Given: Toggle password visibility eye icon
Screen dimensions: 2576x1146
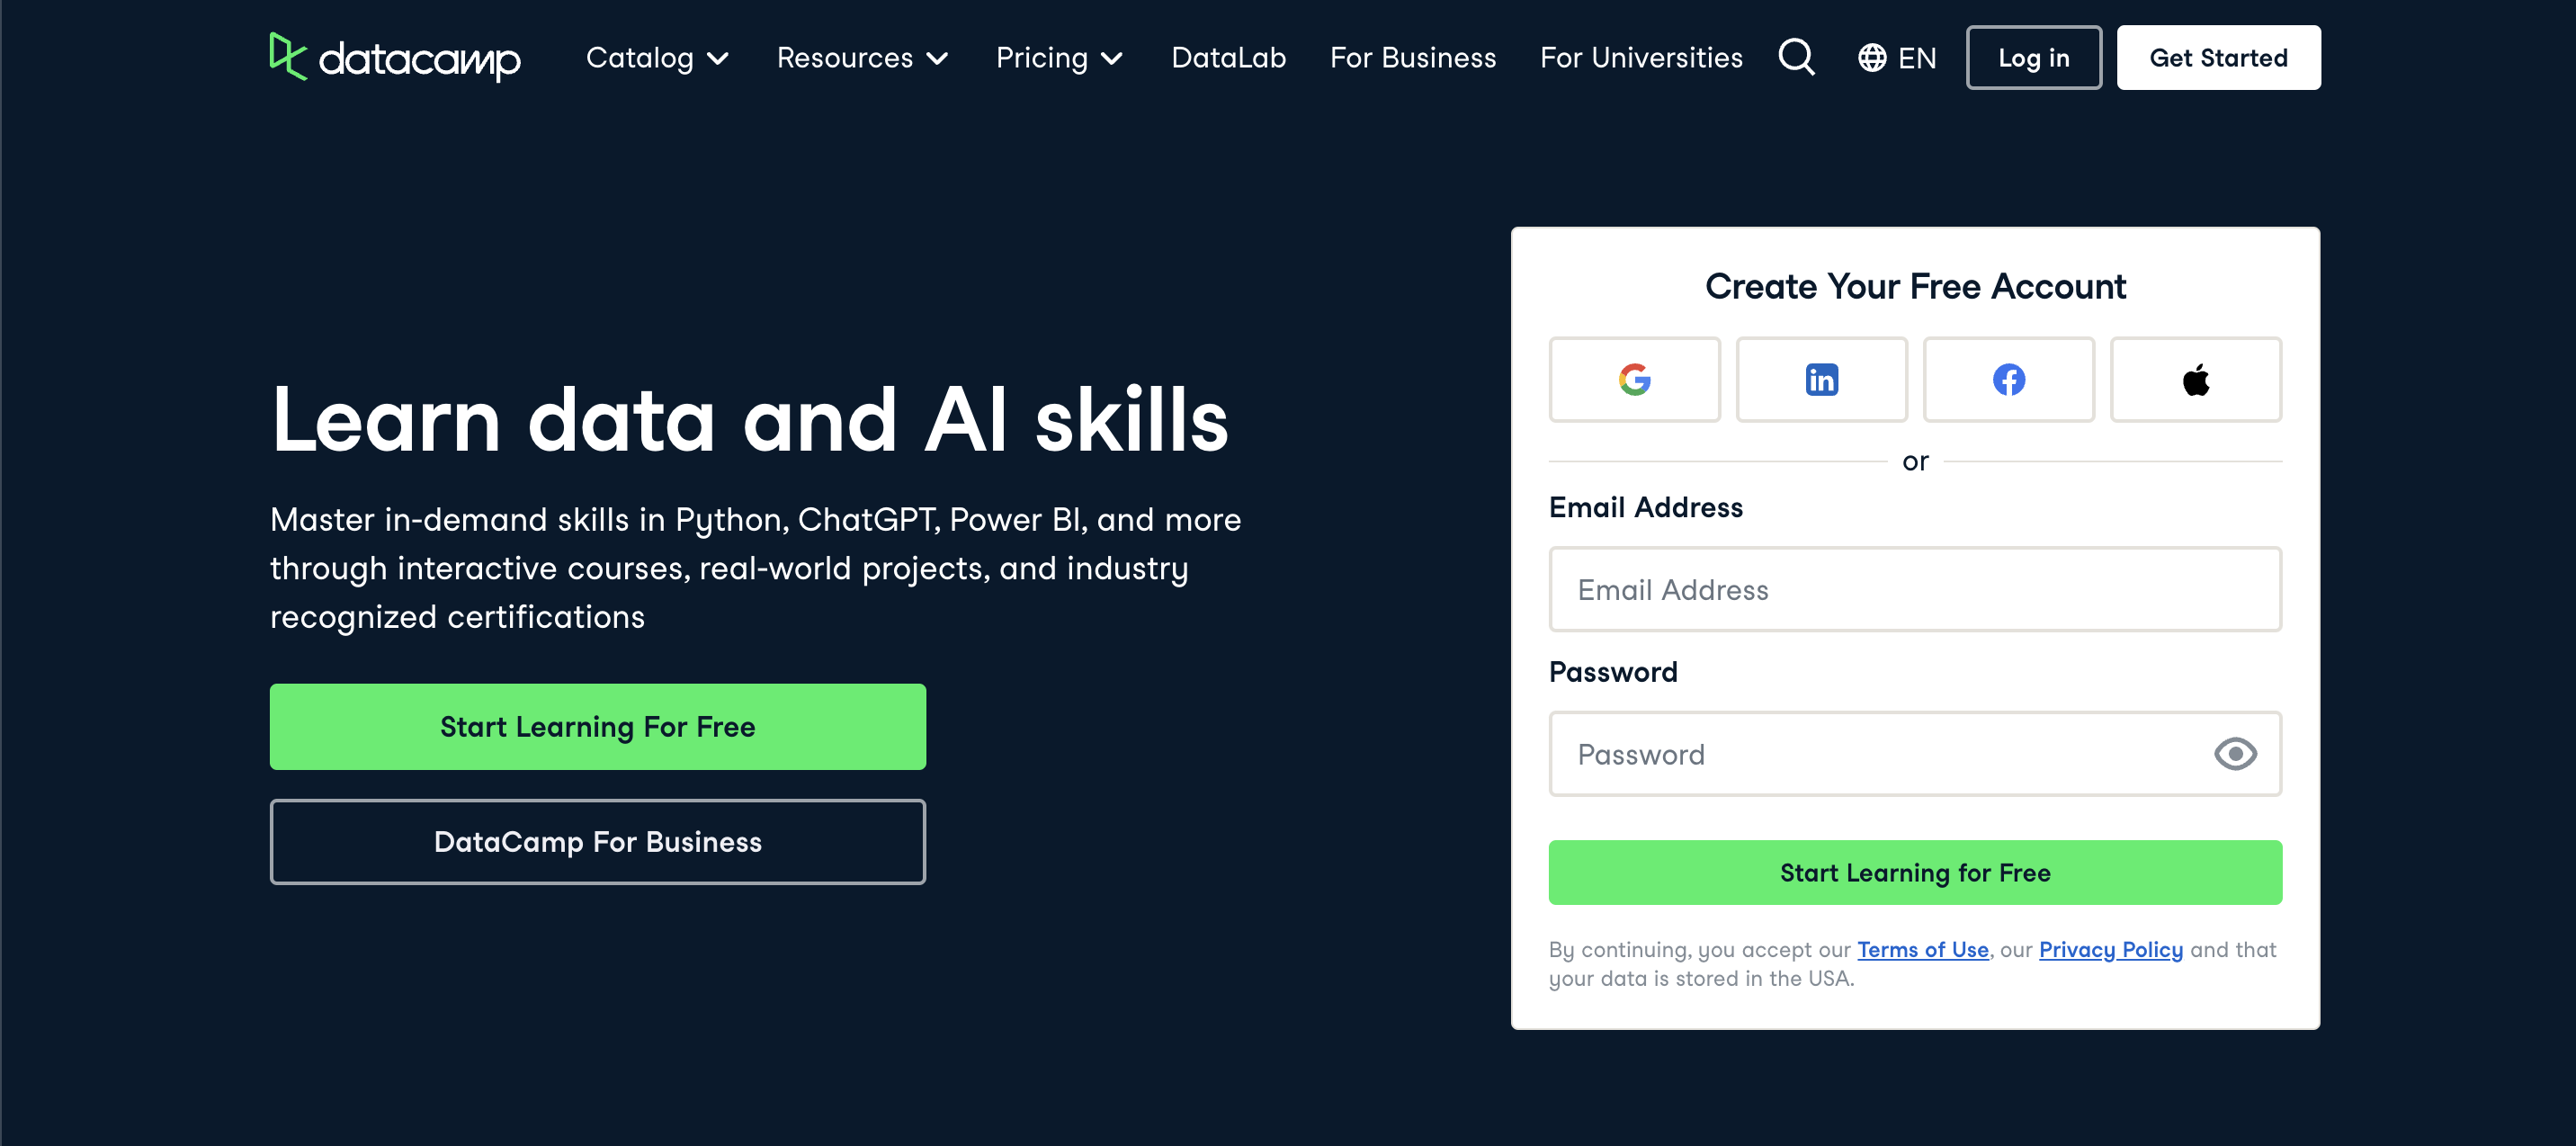Looking at the screenshot, I should 2235,754.
